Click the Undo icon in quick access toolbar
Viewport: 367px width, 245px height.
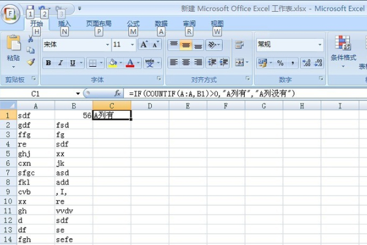coord(42,9)
